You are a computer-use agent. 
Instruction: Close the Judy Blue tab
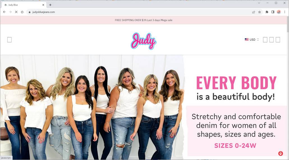coord(43,5)
